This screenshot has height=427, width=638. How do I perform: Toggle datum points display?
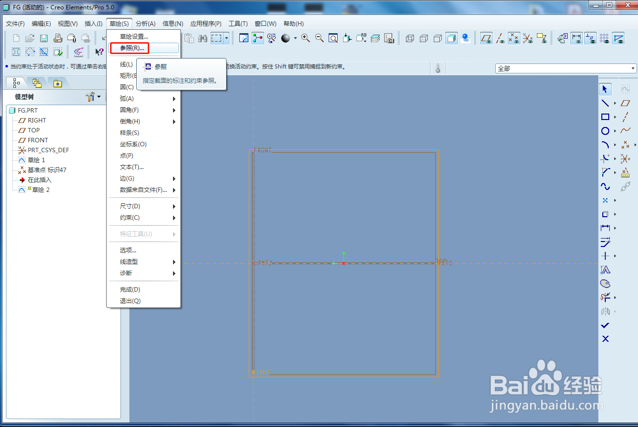coord(515,38)
